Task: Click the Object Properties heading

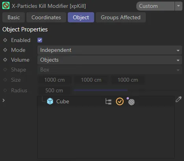Action: click(25, 29)
